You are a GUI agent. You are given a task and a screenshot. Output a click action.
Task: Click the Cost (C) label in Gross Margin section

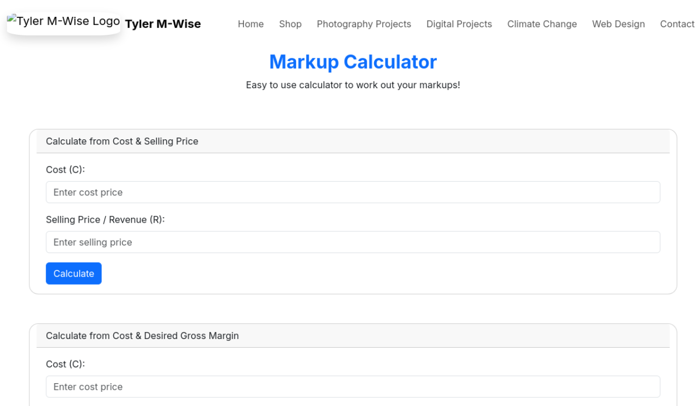[65, 364]
